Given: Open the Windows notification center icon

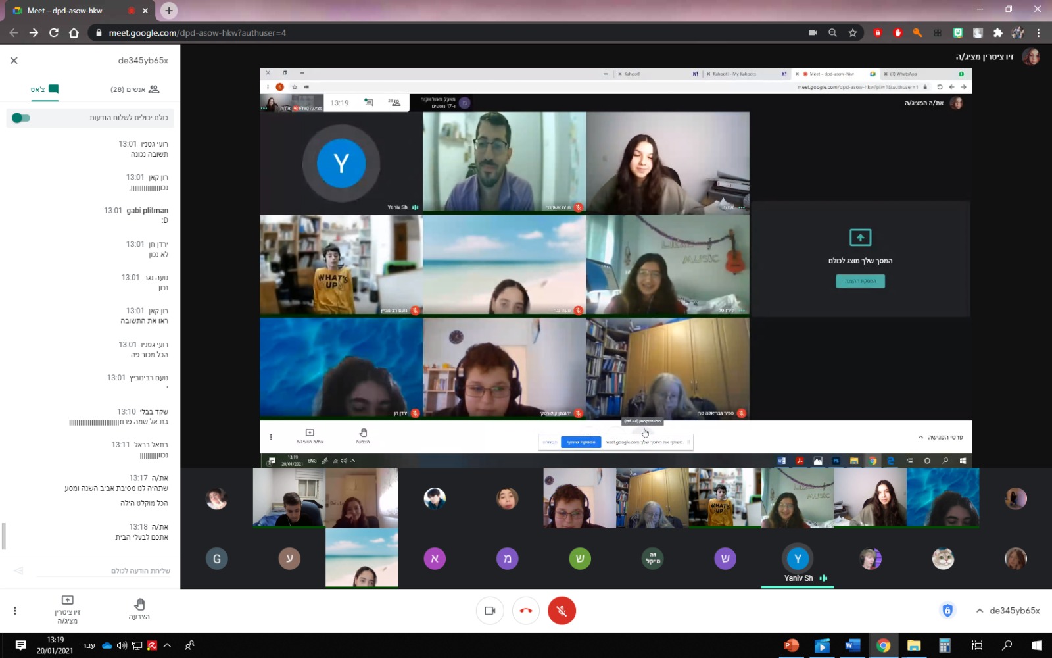Looking at the screenshot, I should tap(20, 645).
